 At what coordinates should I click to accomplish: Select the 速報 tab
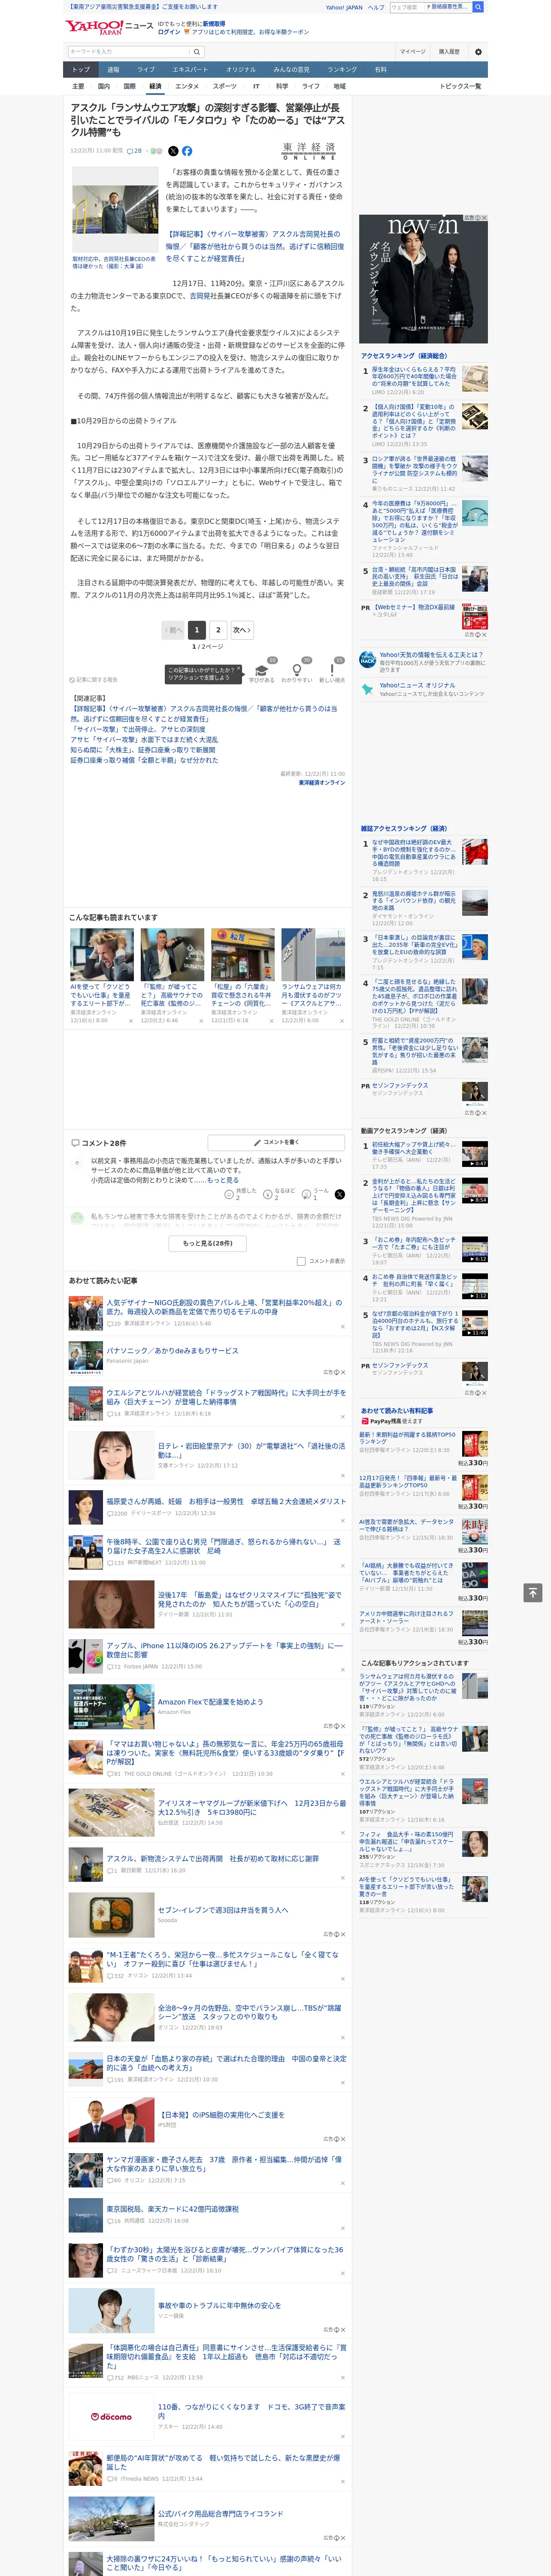113,70
